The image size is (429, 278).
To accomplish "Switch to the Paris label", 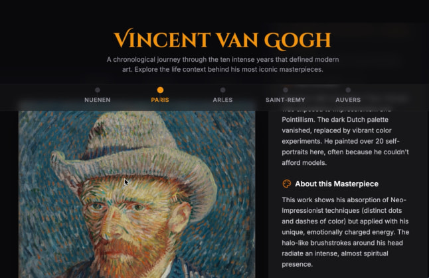I will coord(160,100).
